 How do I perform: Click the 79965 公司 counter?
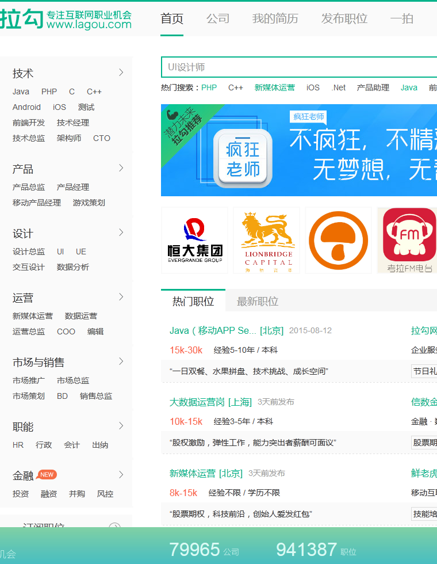(x=204, y=550)
